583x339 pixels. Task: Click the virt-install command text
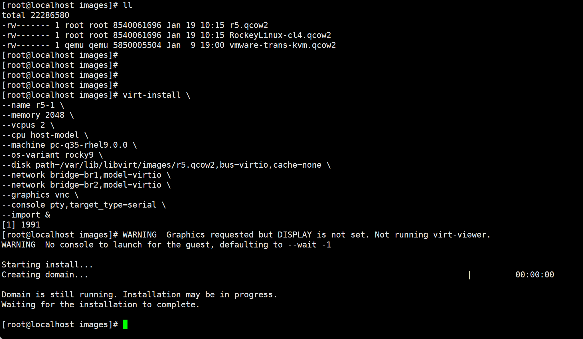pyautogui.click(x=151, y=95)
